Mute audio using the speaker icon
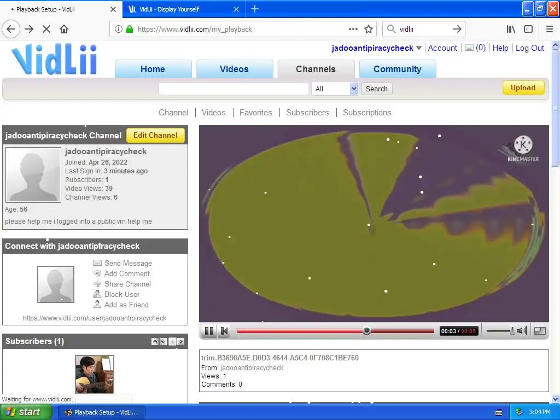This screenshot has width=560, height=420. pyautogui.click(x=522, y=331)
